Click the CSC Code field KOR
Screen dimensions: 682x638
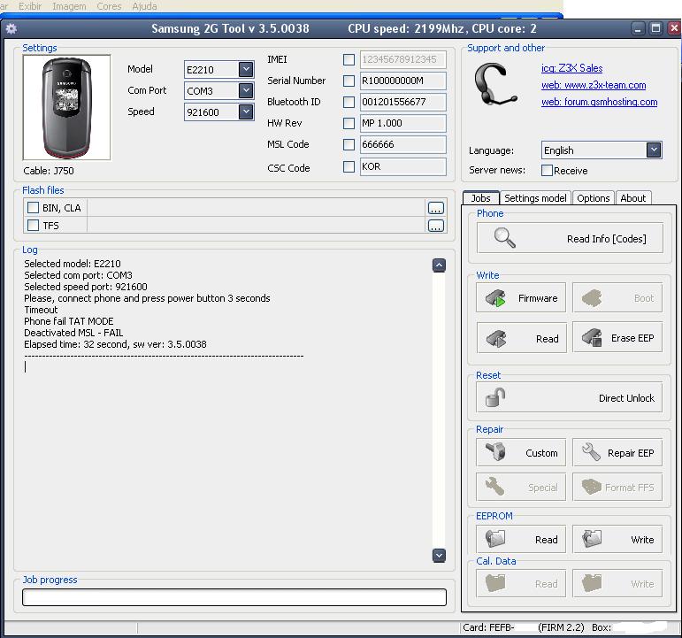(402, 166)
